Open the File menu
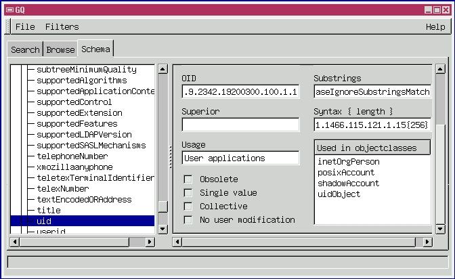 [x=25, y=27]
